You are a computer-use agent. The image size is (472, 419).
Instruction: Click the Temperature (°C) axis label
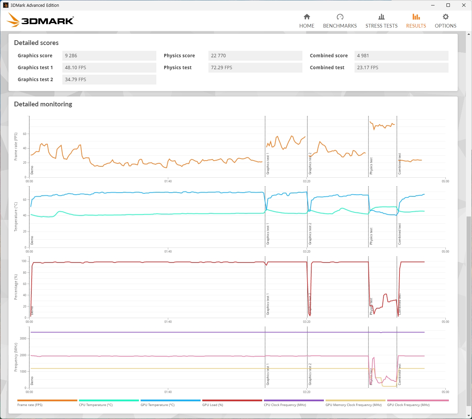point(16,217)
